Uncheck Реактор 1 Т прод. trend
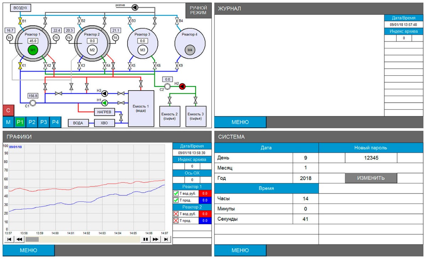This screenshot has height=259, width=426. click(x=176, y=200)
